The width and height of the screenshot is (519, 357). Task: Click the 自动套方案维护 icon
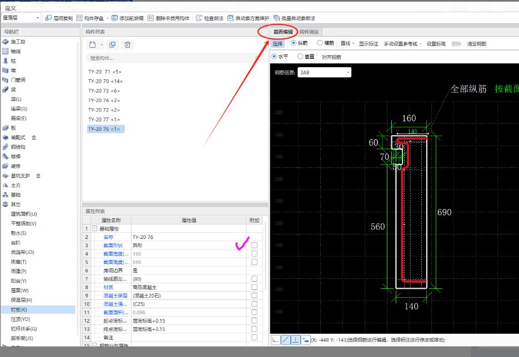pyautogui.click(x=231, y=18)
